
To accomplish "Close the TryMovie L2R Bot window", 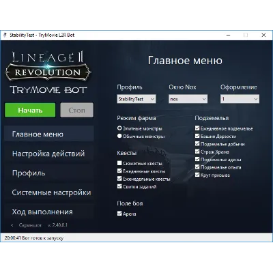I will tap(263, 35).
